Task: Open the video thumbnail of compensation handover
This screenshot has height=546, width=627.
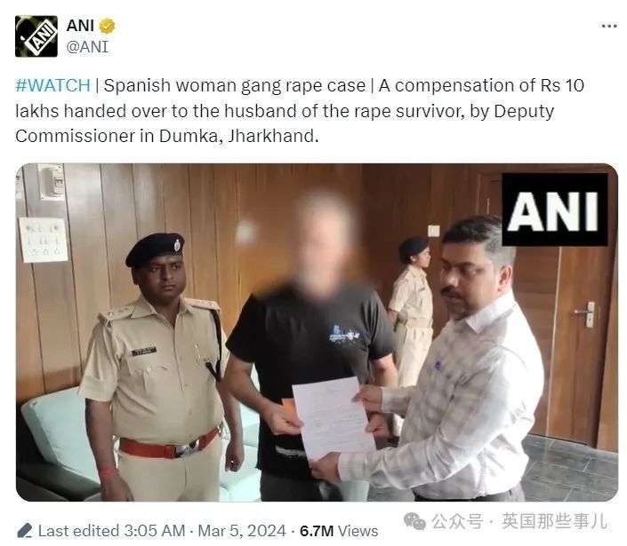Action: [x=317, y=332]
